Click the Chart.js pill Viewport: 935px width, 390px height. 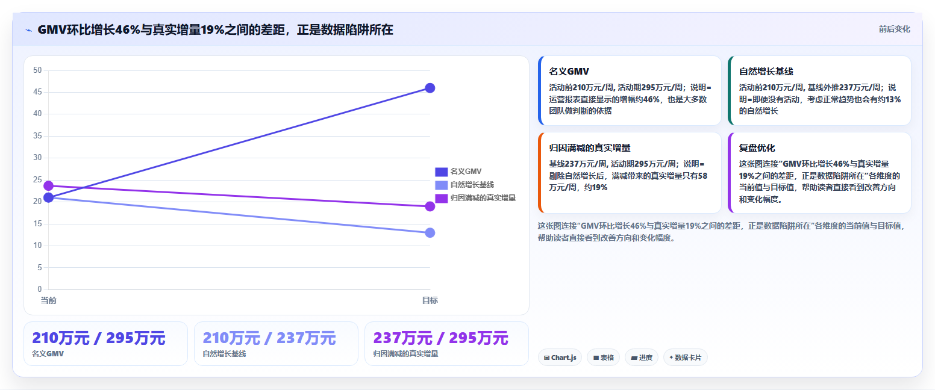click(560, 357)
